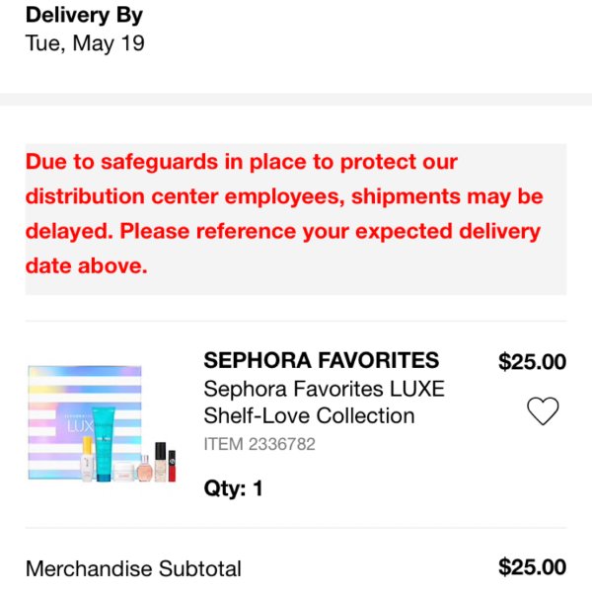Click the teal tube in product image
The image size is (592, 592).
pos(104,444)
